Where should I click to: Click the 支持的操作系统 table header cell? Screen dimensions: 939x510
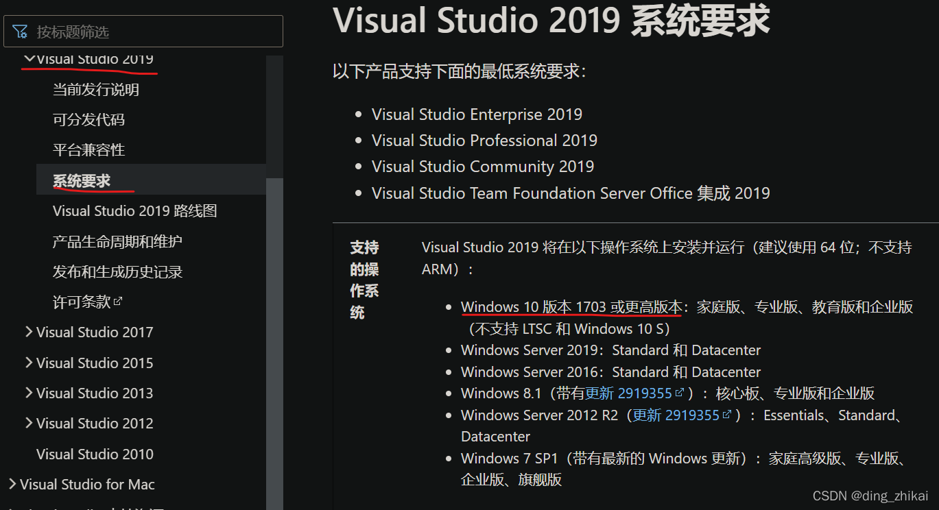(x=364, y=280)
